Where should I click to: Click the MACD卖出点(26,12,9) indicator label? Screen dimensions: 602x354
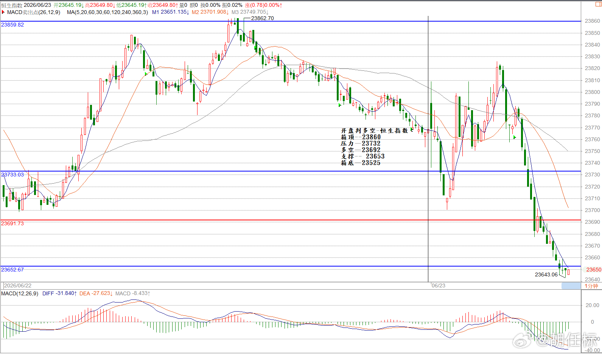click(34, 12)
